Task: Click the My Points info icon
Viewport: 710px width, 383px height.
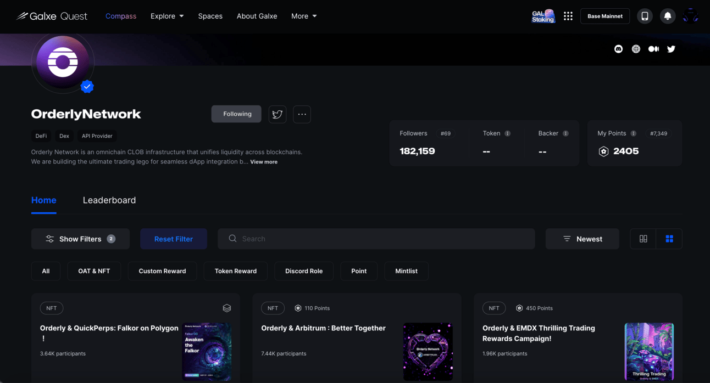Action: click(634, 133)
